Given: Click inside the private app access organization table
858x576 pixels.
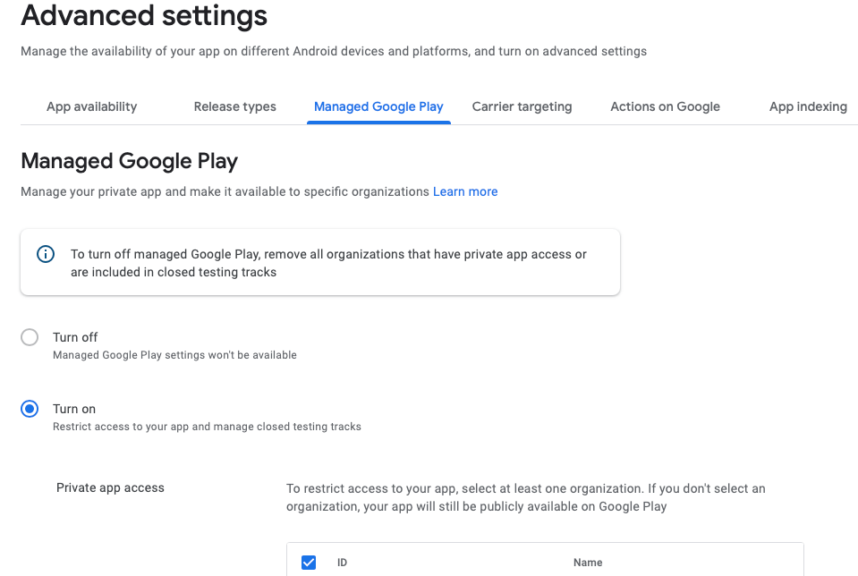Looking at the screenshot, I should (x=545, y=562).
